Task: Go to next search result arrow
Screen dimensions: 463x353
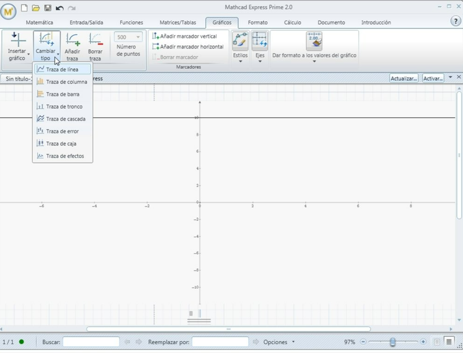Action: pos(138,342)
